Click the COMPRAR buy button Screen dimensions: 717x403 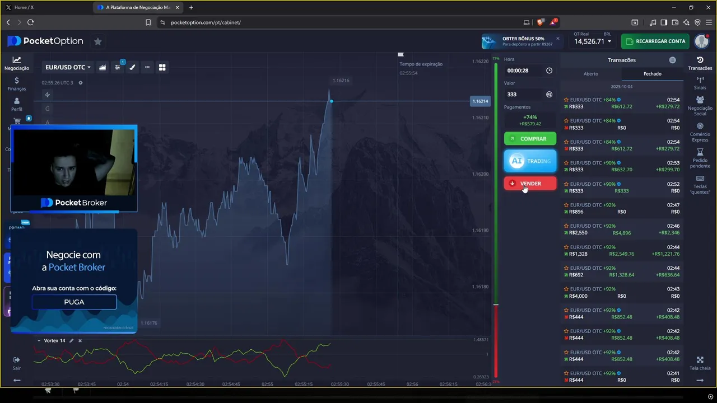point(530,139)
